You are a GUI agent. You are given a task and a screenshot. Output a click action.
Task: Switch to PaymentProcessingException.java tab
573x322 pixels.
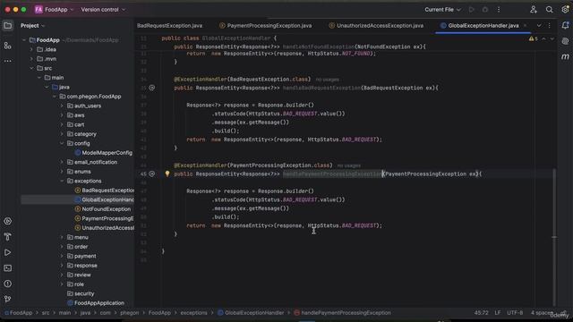[x=266, y=26]
